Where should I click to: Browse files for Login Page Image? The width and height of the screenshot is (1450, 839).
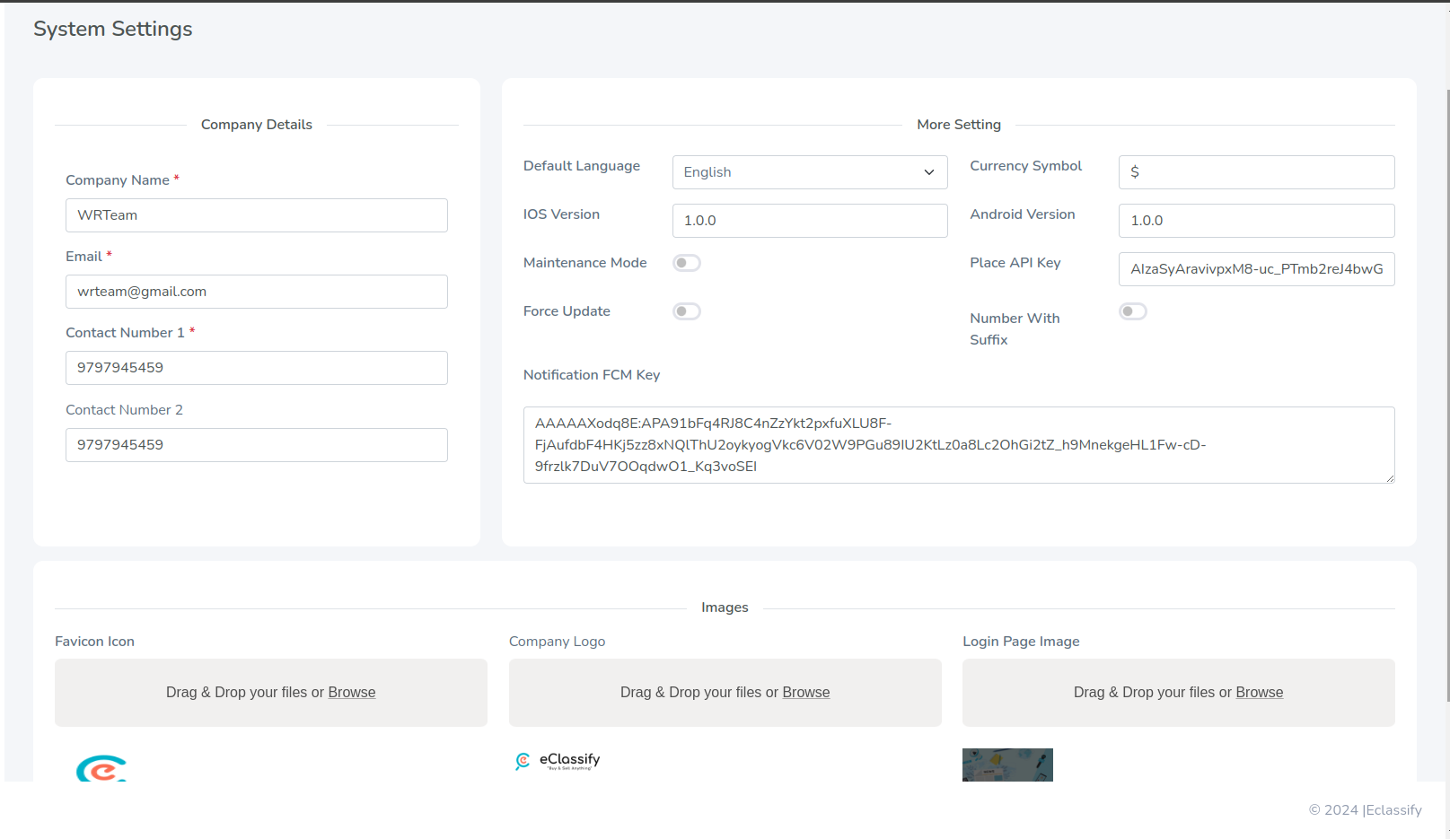point(1259,693)
